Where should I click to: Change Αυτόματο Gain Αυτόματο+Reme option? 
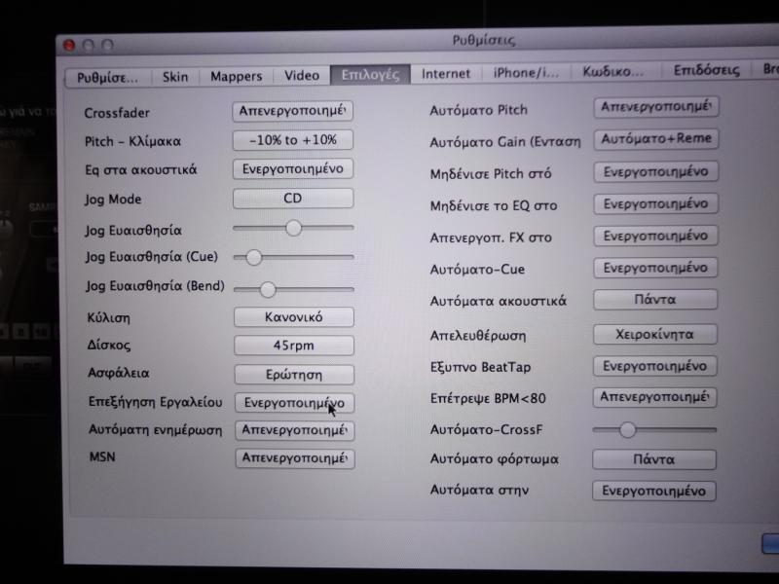pos(655,139)
